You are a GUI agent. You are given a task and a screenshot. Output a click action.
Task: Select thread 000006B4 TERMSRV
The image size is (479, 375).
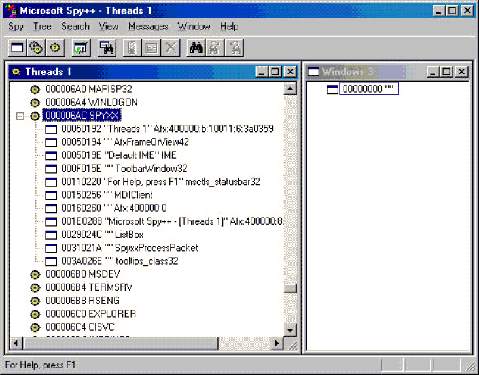click(x=88, y=287)
